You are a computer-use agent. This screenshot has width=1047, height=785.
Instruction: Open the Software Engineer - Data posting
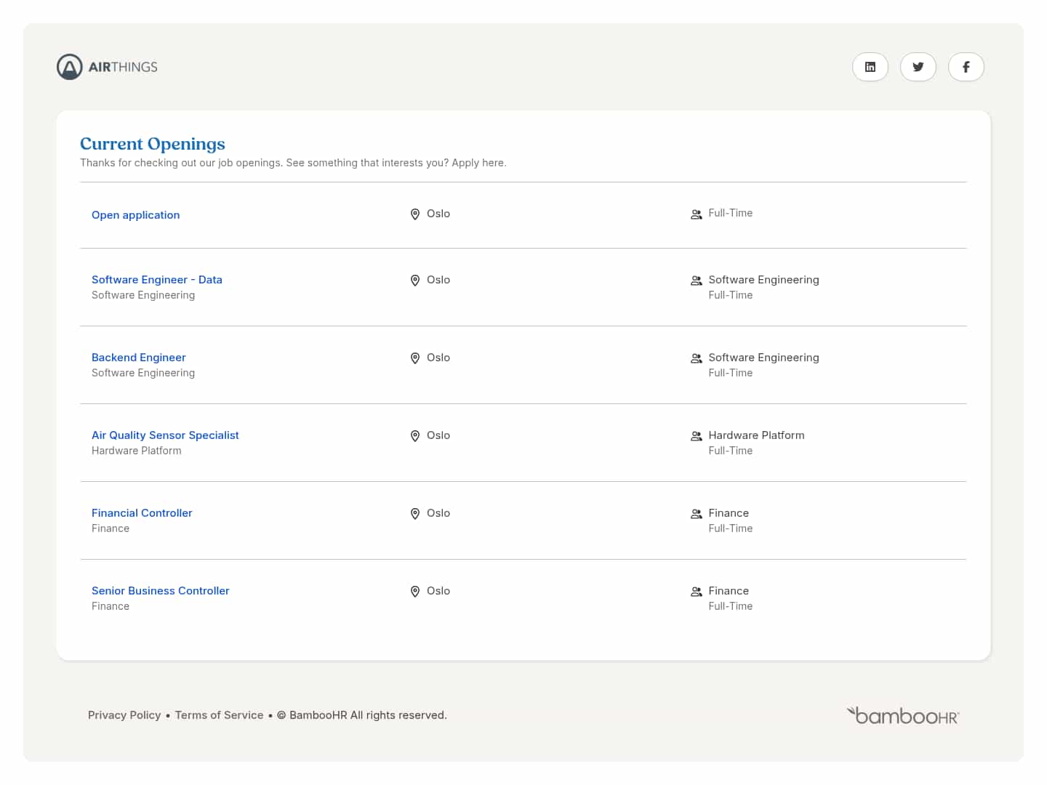[156, 280]
